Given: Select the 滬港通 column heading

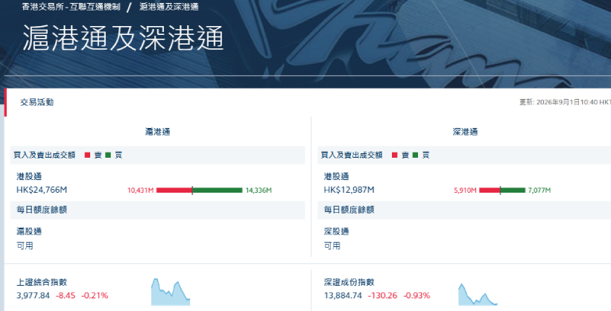Looking at the screenshot, I should [158, 132].
